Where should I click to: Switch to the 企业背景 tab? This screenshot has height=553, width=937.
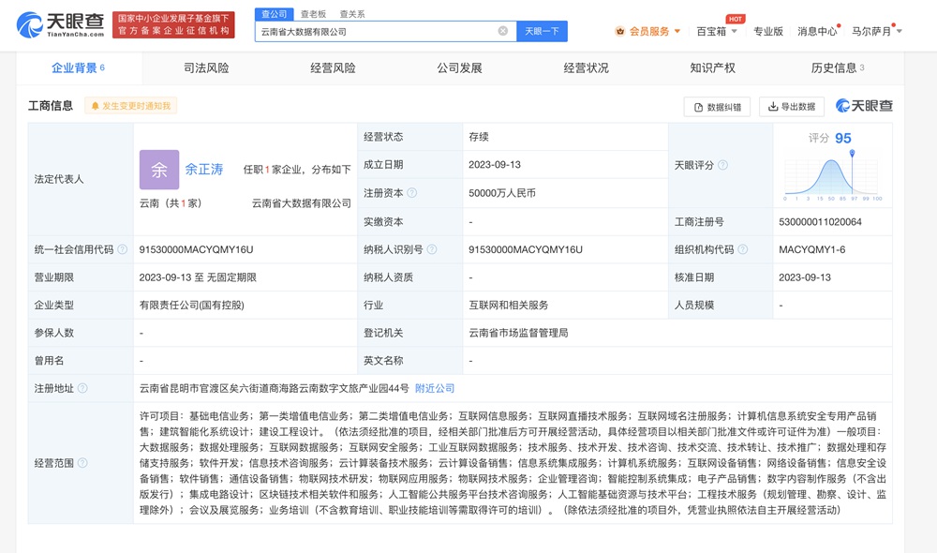79,68
